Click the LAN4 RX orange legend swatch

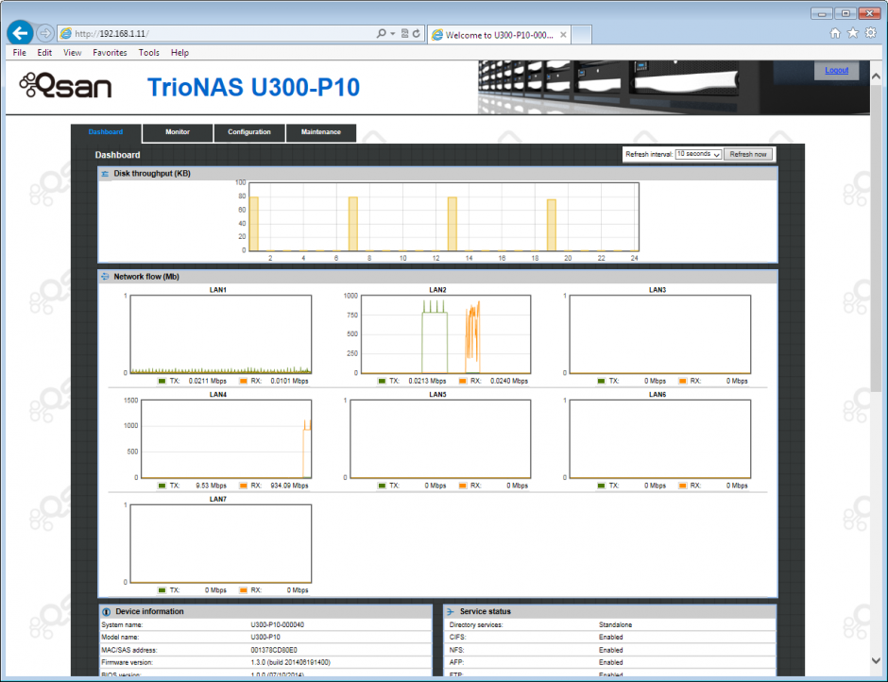(x=244, y=486)
